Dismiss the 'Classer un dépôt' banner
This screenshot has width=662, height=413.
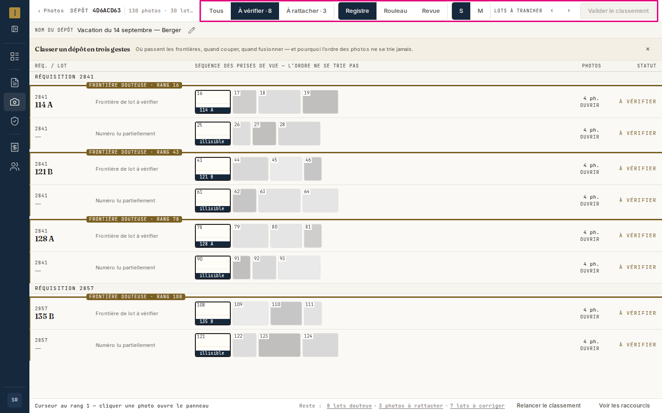648,49
